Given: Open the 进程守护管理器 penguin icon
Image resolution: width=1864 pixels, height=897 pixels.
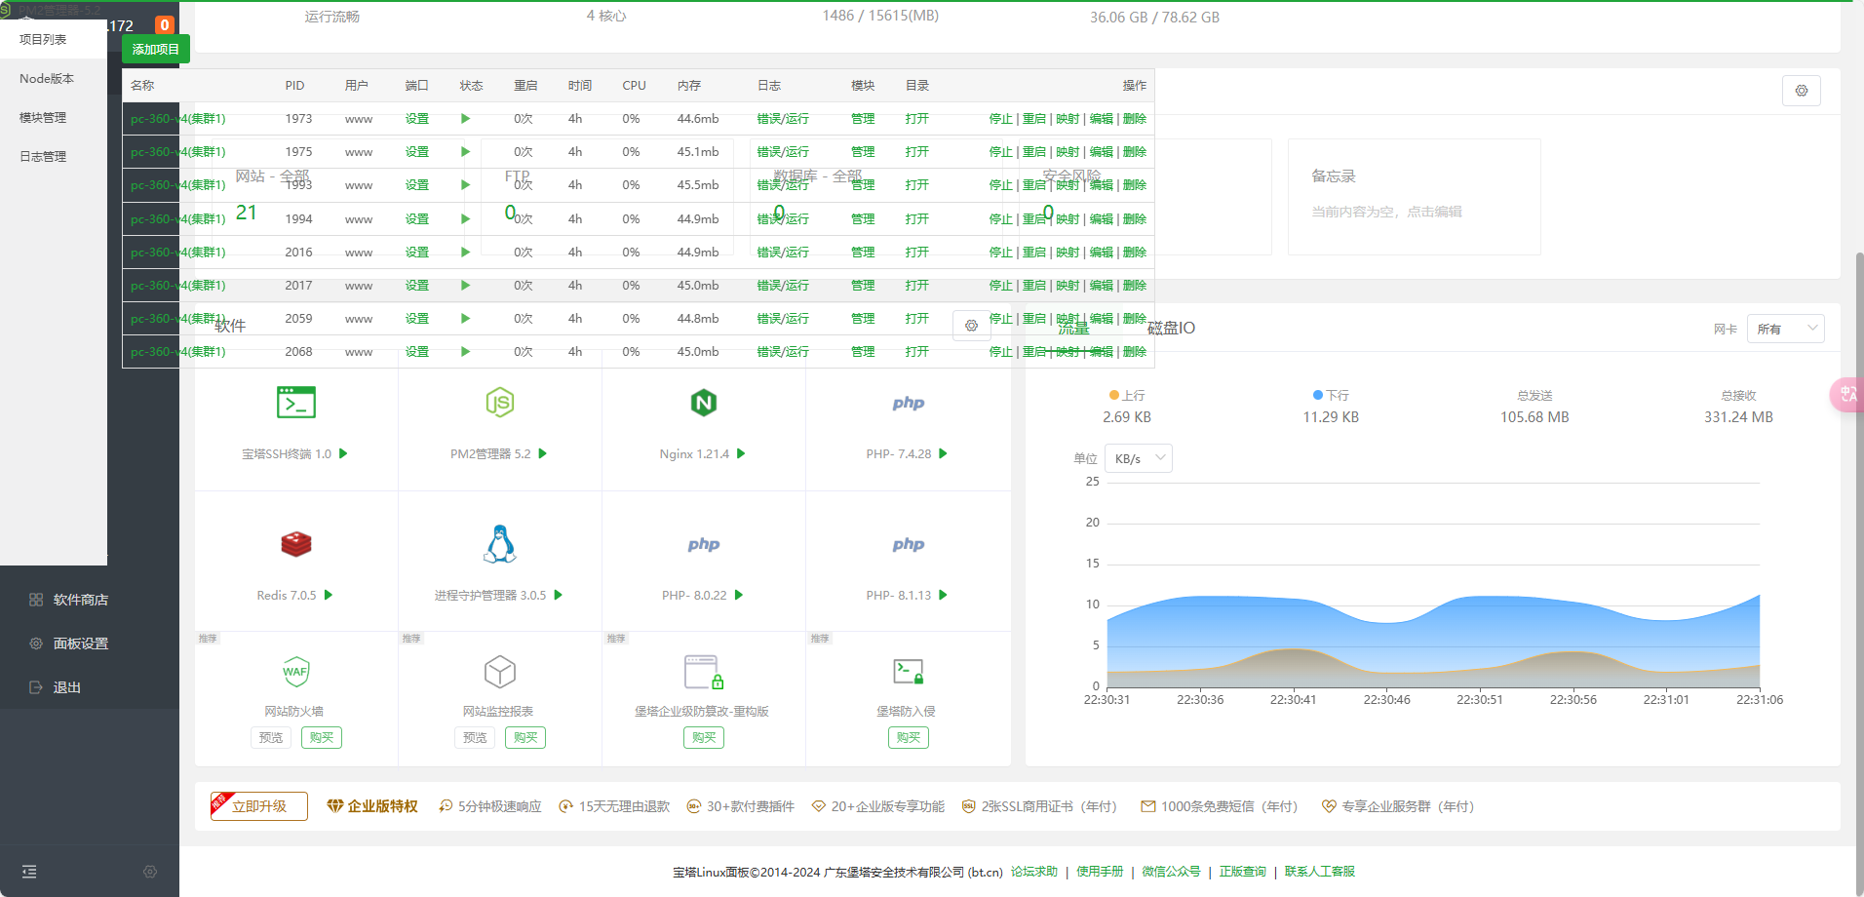Looking at the screenshot, I should [x=500, y=544].
